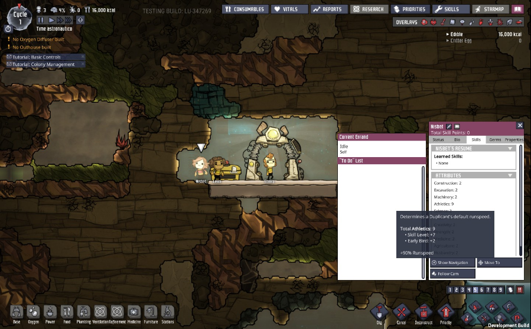Set game to double fast-forward speed
Viewport: 531px width, 329px height.
[60, 20]
